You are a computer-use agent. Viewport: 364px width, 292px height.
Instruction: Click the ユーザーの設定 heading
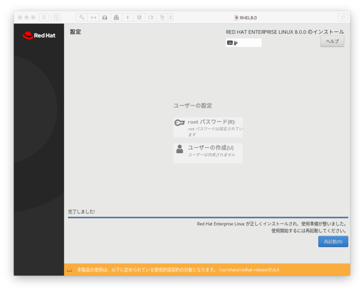[x=192, y=106]
